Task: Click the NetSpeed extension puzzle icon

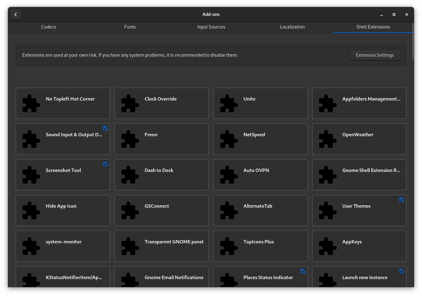Action: [x=229, y=139]
